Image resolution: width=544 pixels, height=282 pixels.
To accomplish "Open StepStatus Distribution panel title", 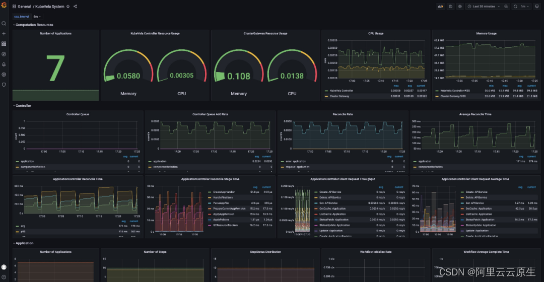I will (265, 252).
